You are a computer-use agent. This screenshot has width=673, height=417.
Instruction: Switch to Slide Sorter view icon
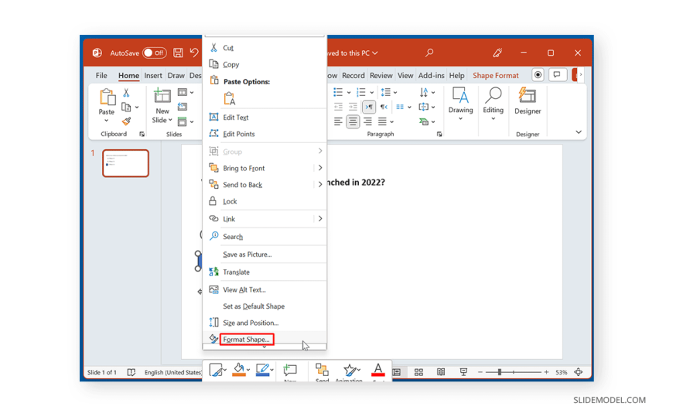[418, 372]
